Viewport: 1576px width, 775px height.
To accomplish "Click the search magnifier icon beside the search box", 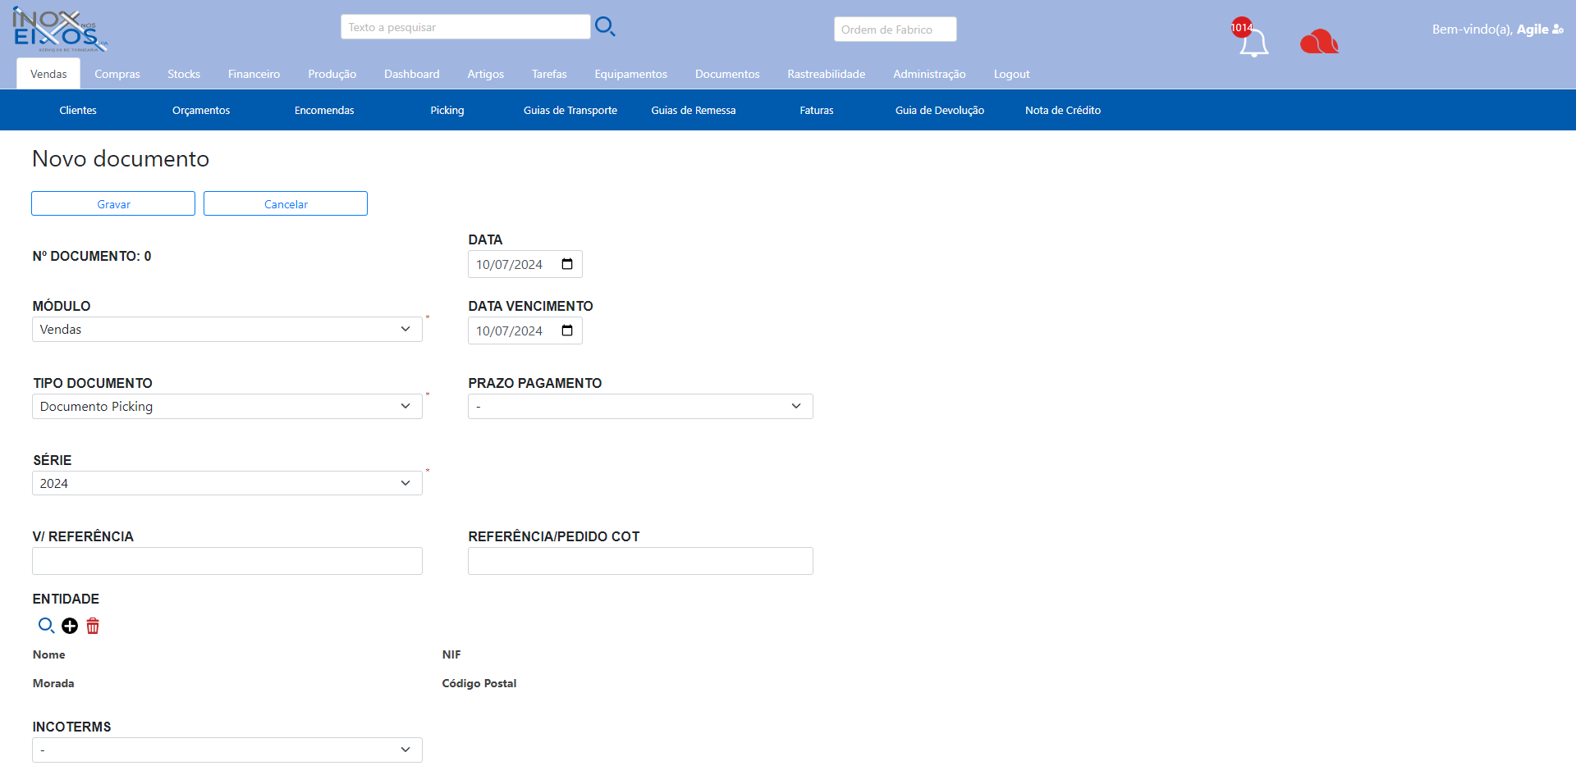I will 605,26.
